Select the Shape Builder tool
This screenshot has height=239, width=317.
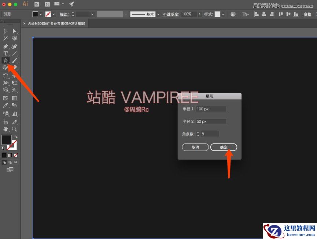pyautogui.click(x=5, y=90)
